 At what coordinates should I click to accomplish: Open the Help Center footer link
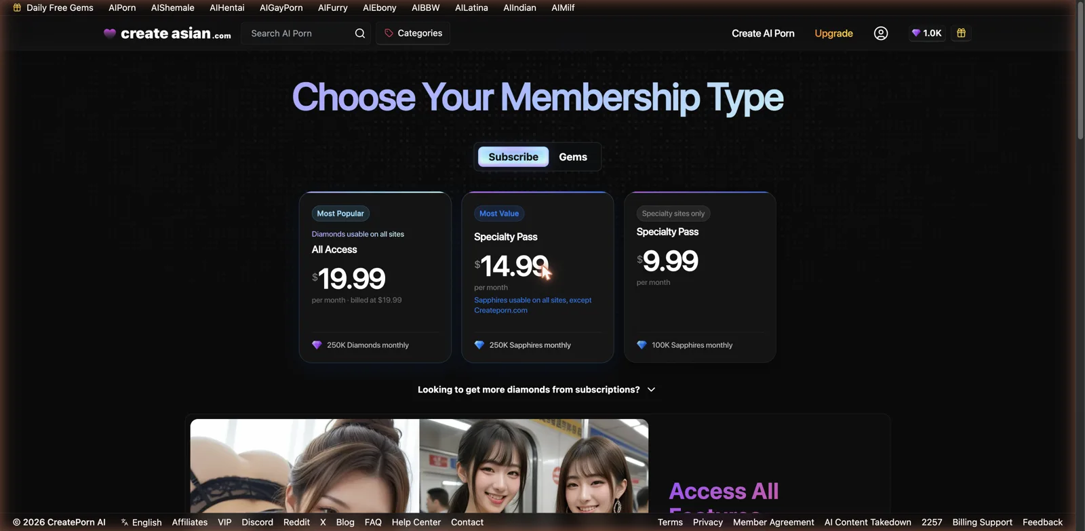(x=416, y=522)
